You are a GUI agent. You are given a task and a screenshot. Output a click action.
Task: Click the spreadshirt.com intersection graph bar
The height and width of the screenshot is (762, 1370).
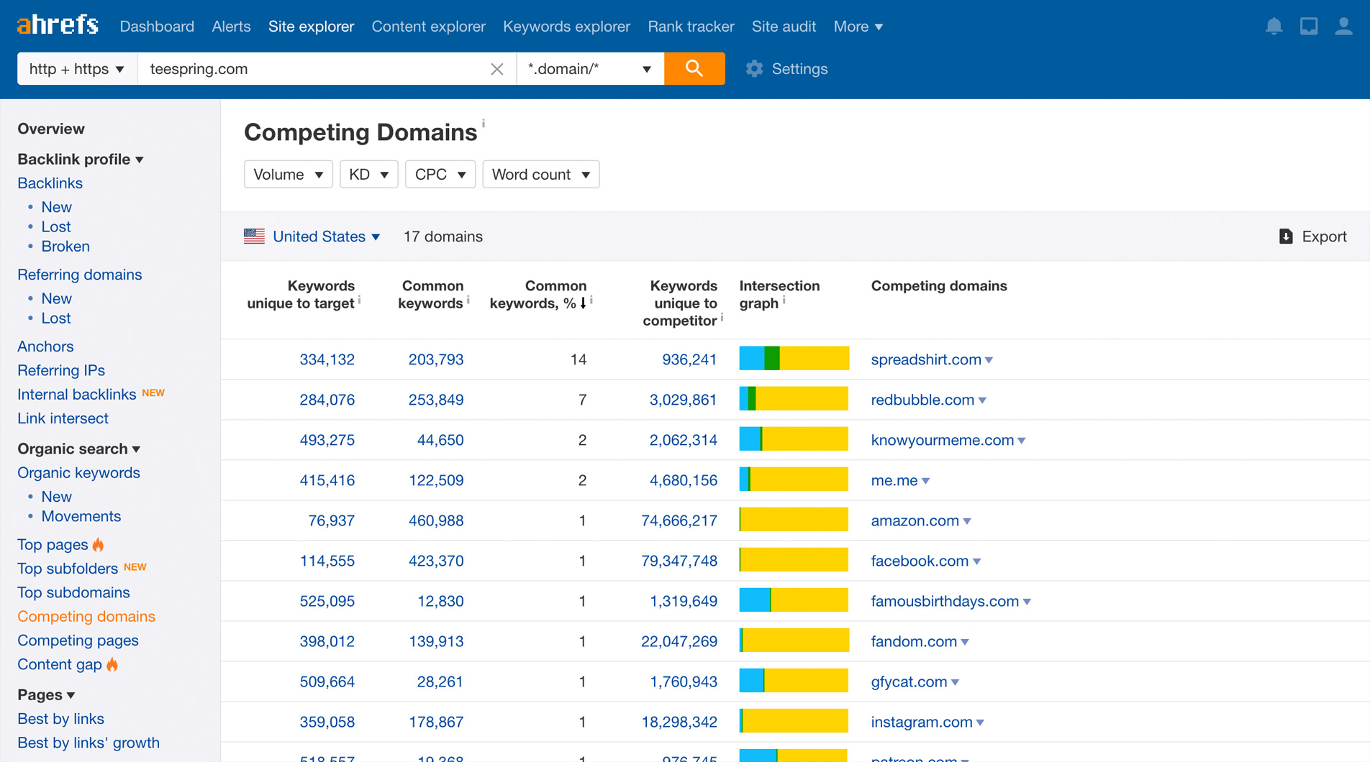coord(794,359)
